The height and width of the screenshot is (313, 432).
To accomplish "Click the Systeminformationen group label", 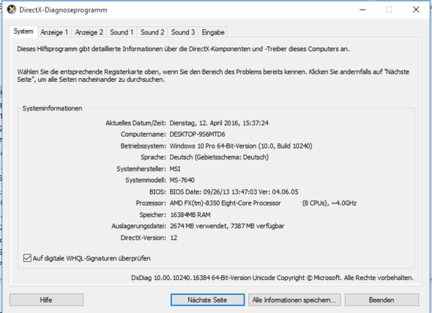I will 52,108.
